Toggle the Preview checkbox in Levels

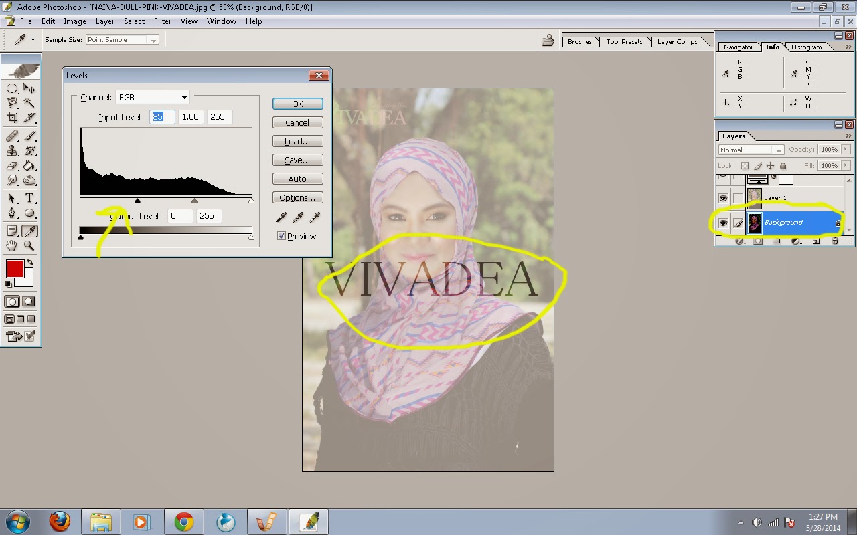[x=281, y=236]
